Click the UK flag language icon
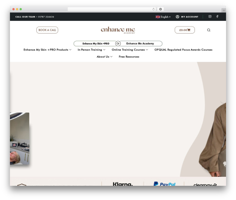Screen dimensions: 236x200 click(158, 17)
